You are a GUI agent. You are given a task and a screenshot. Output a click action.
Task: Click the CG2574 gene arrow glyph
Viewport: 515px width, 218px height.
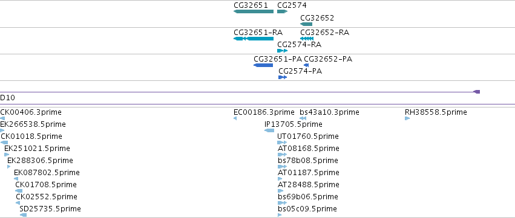click(x=282, y=11)
